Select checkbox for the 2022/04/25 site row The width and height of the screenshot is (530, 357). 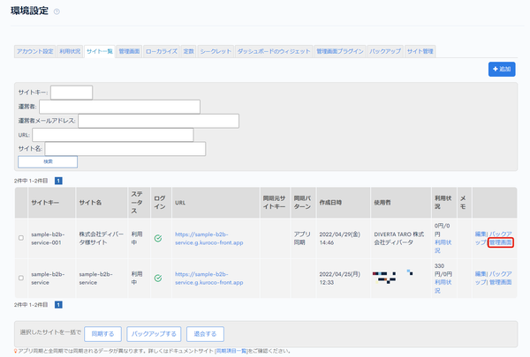[x=21, y=278]
